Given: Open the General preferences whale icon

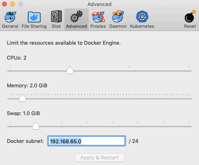Looking at the screenshot, I should pyautogui.click(x=10, y=17).
